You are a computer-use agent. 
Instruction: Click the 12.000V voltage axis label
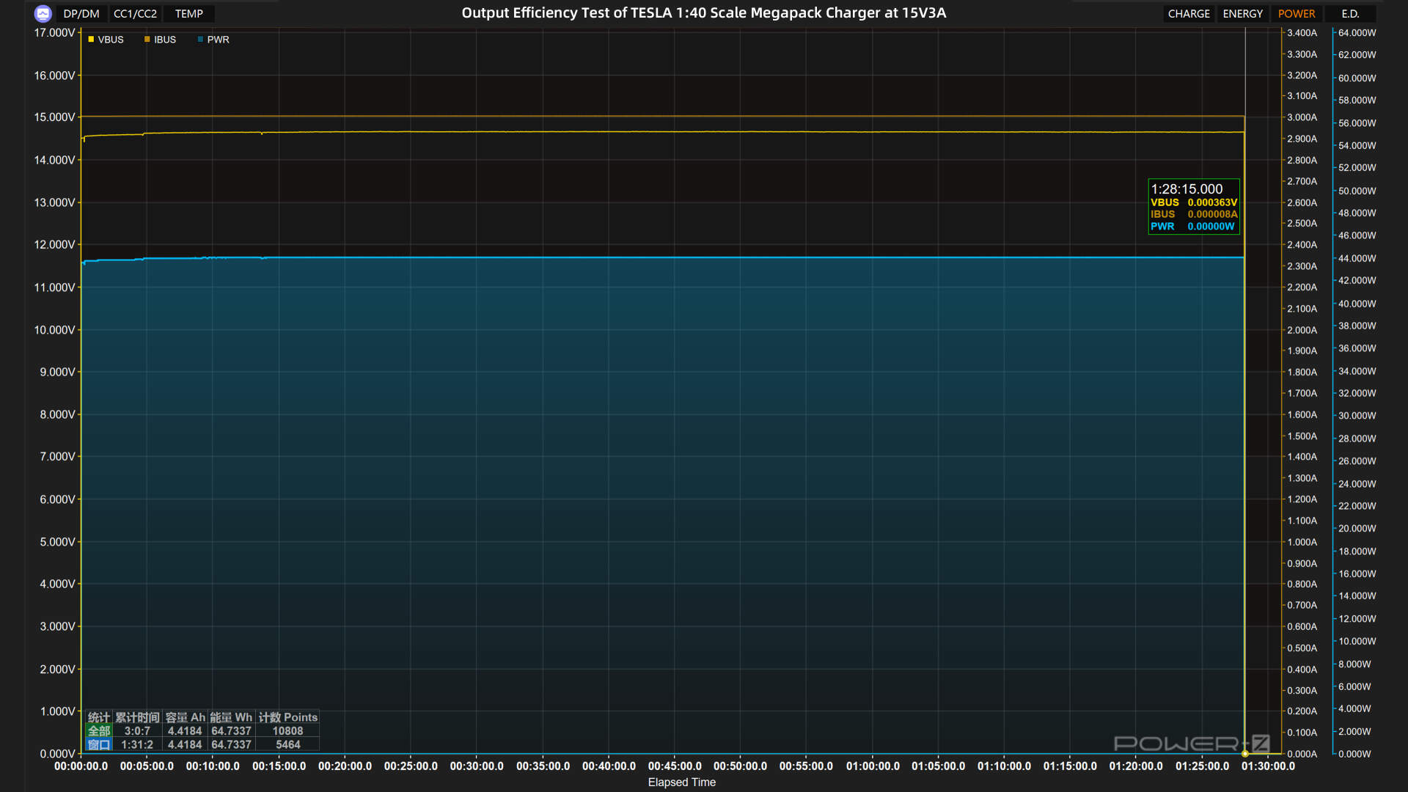click(54, 245)
